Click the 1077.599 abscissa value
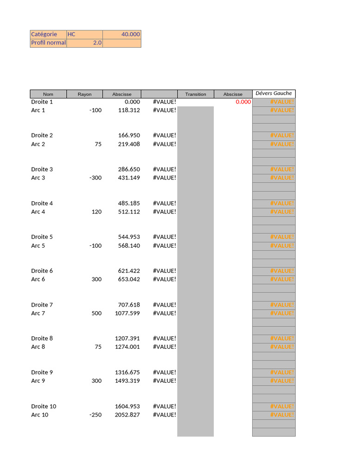356x475 pixels. (x=127, y=313)
